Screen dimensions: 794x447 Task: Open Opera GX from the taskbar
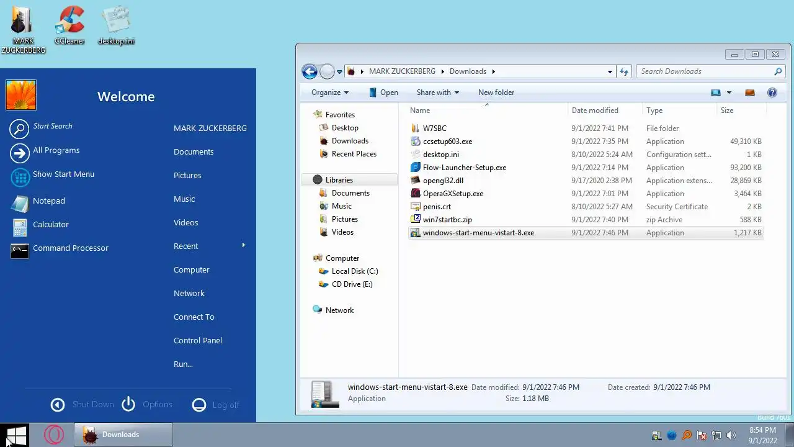pos(54,435)
